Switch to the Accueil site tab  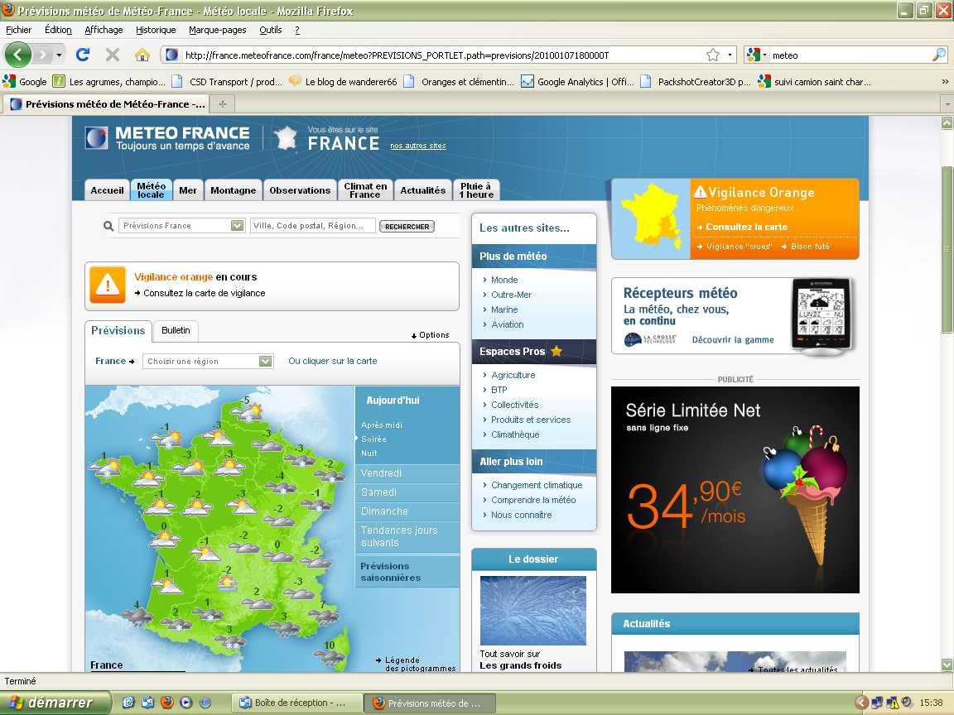point(107,190)
